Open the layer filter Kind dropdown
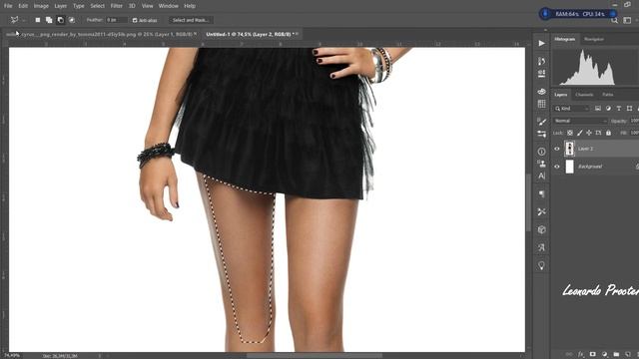The width and height of the screenshot is (639, 359). tap(572, 109)
